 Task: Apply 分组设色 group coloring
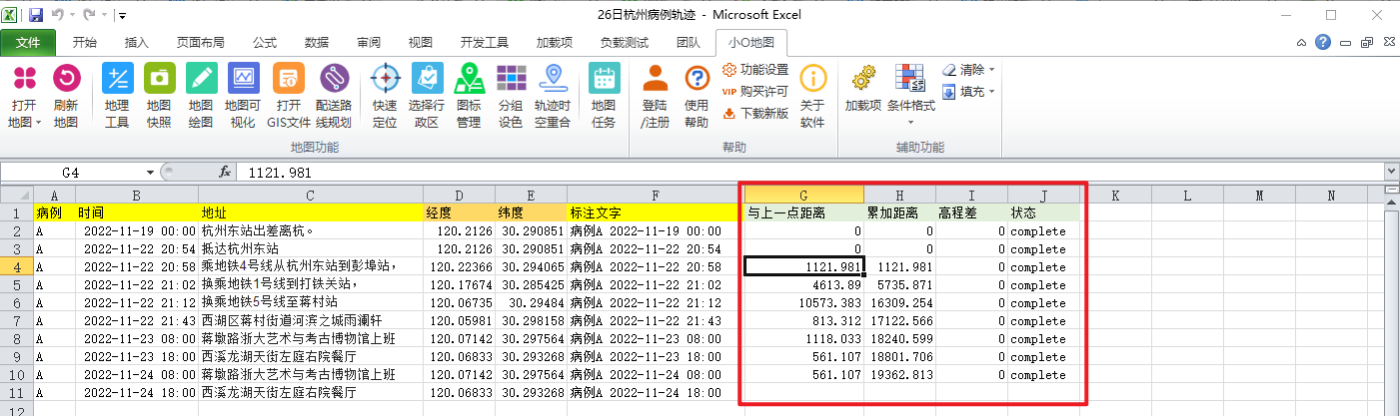[x=511, y=97]
